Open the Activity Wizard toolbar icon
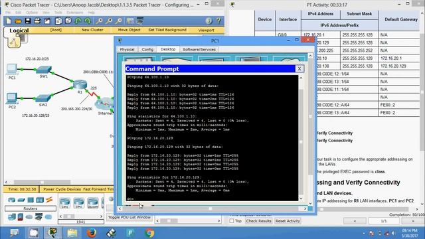Image resolution: width=425 pixels, height=239 pixels. pos(47,21)
